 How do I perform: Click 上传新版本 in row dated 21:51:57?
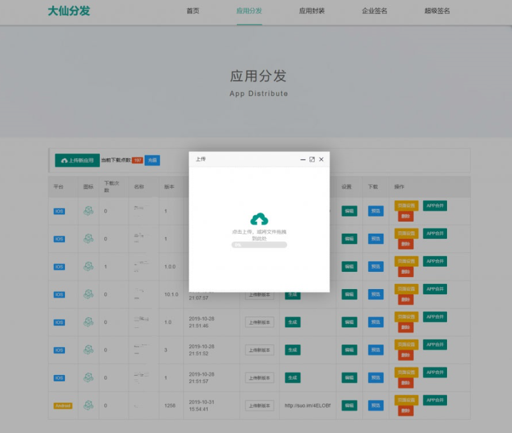tap(260, 378)
